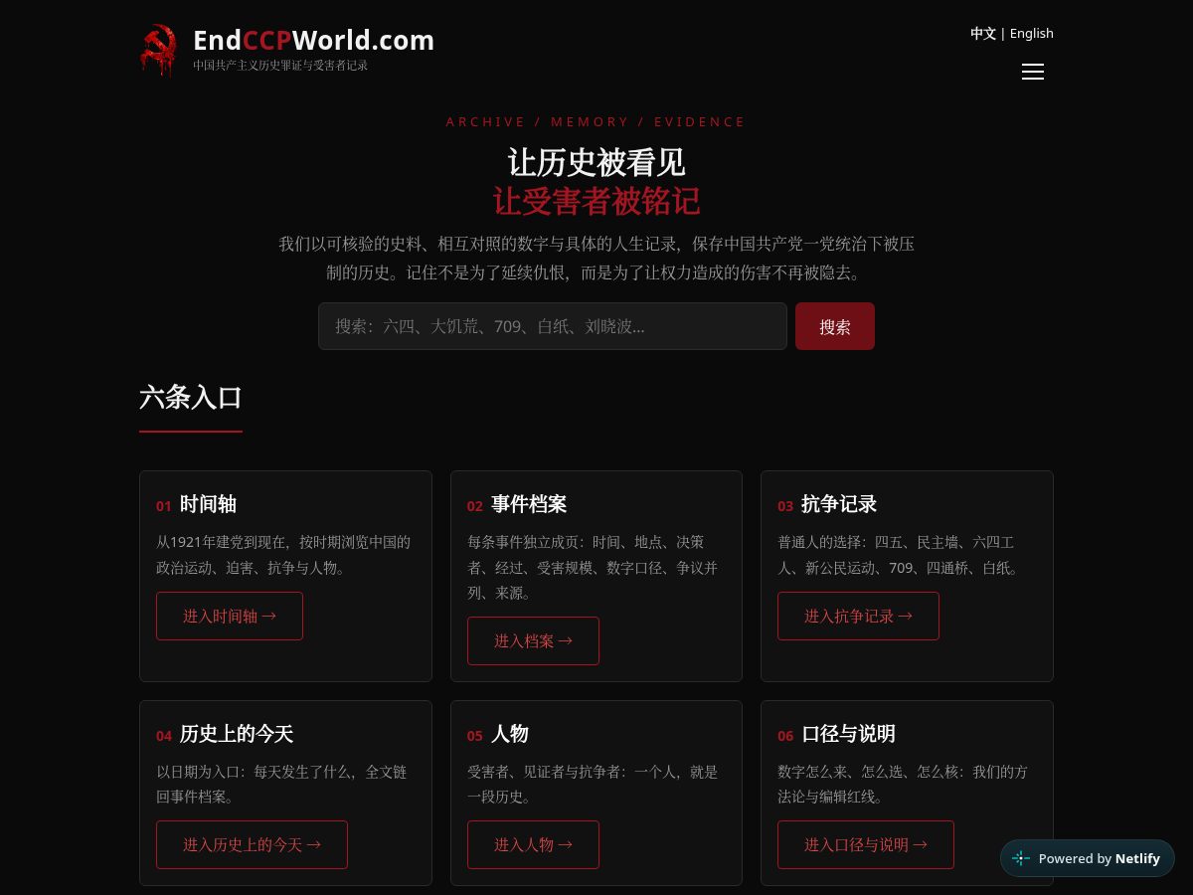Switch language to 中文
The height and width of the screenshot is (895, 1193).
(x=983, y=33)
